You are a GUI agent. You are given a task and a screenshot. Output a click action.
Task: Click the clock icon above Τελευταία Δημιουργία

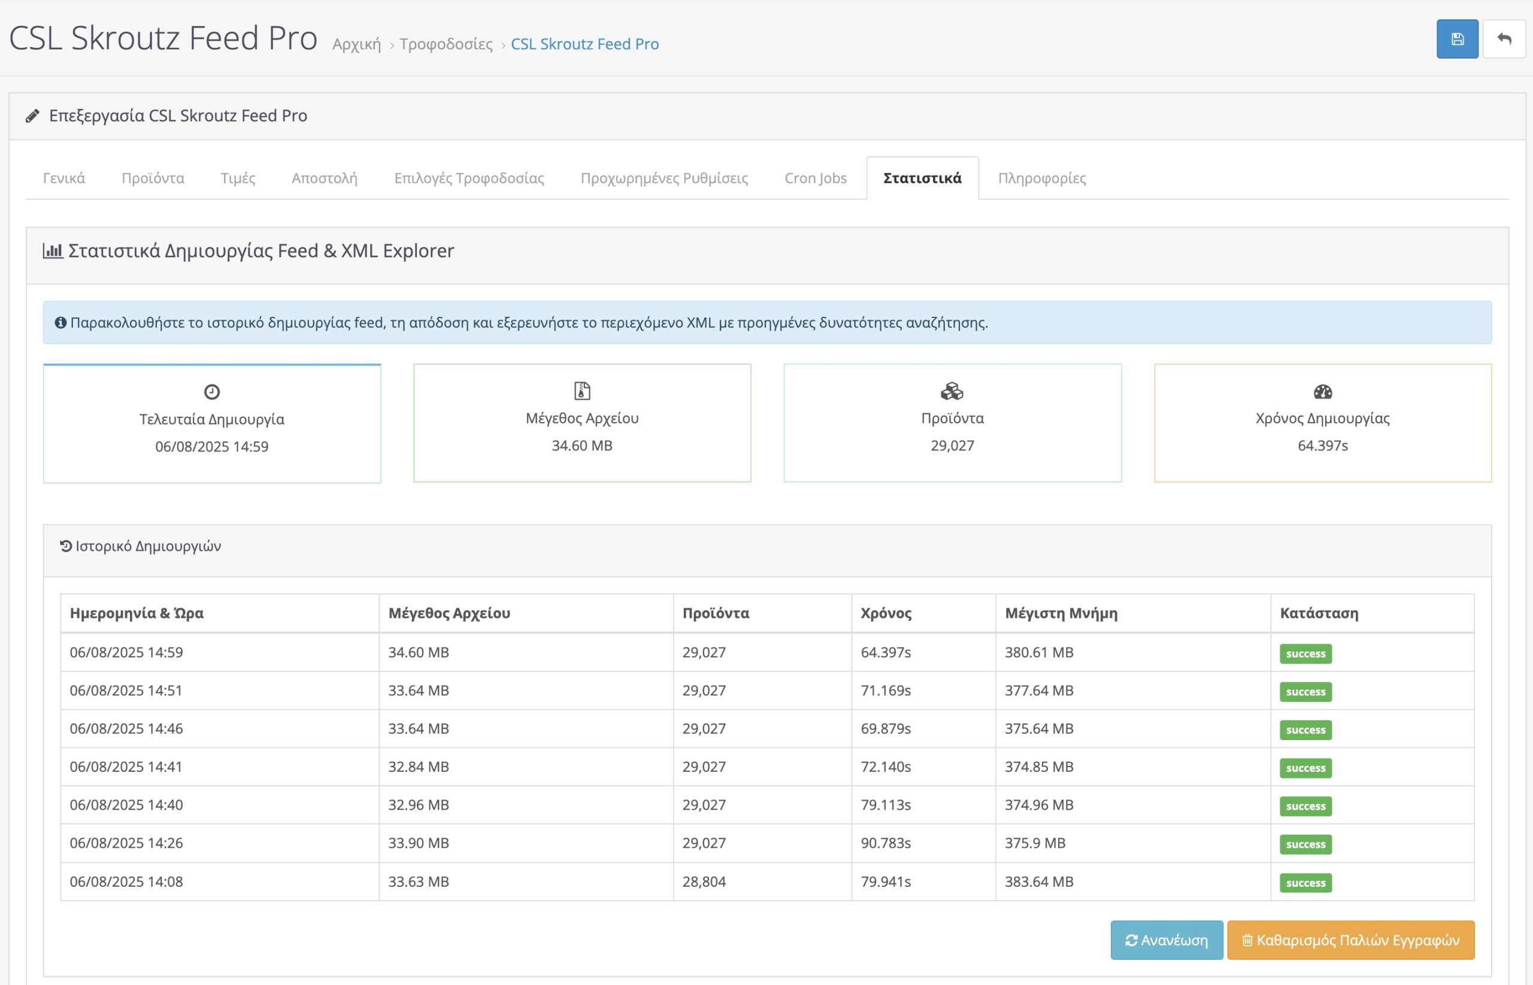[212, 392]
